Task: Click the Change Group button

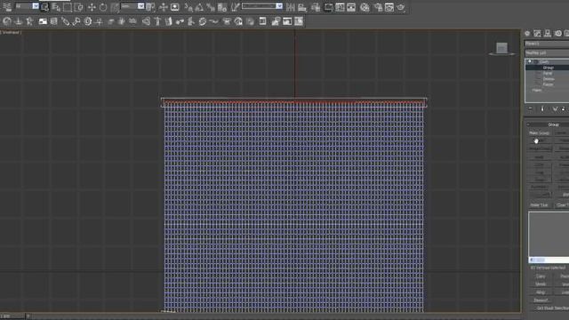Action: coord(539,148)
